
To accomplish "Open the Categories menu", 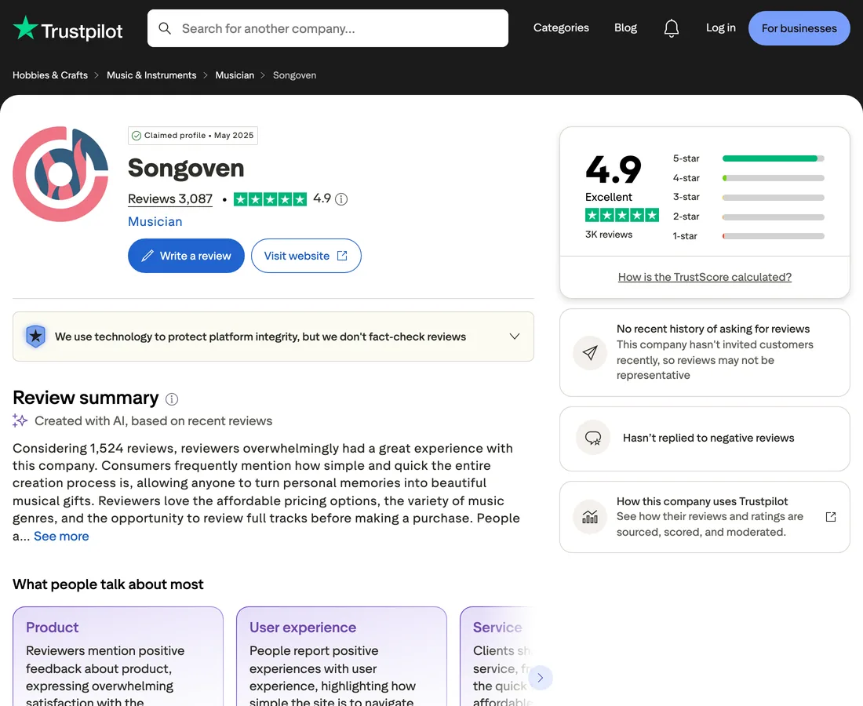I will (x=561, y=27).
